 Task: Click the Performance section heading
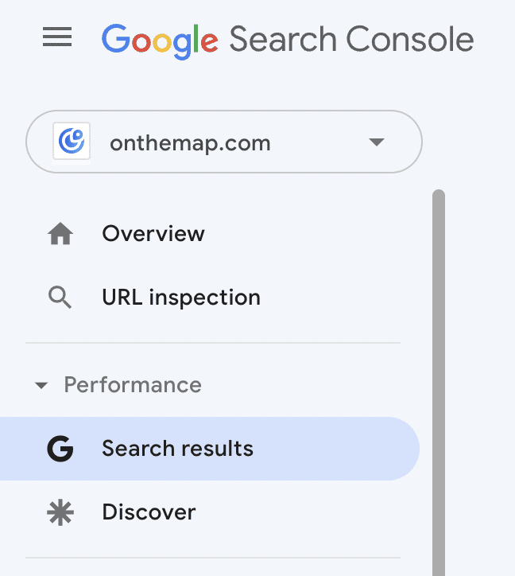[133, 385]
